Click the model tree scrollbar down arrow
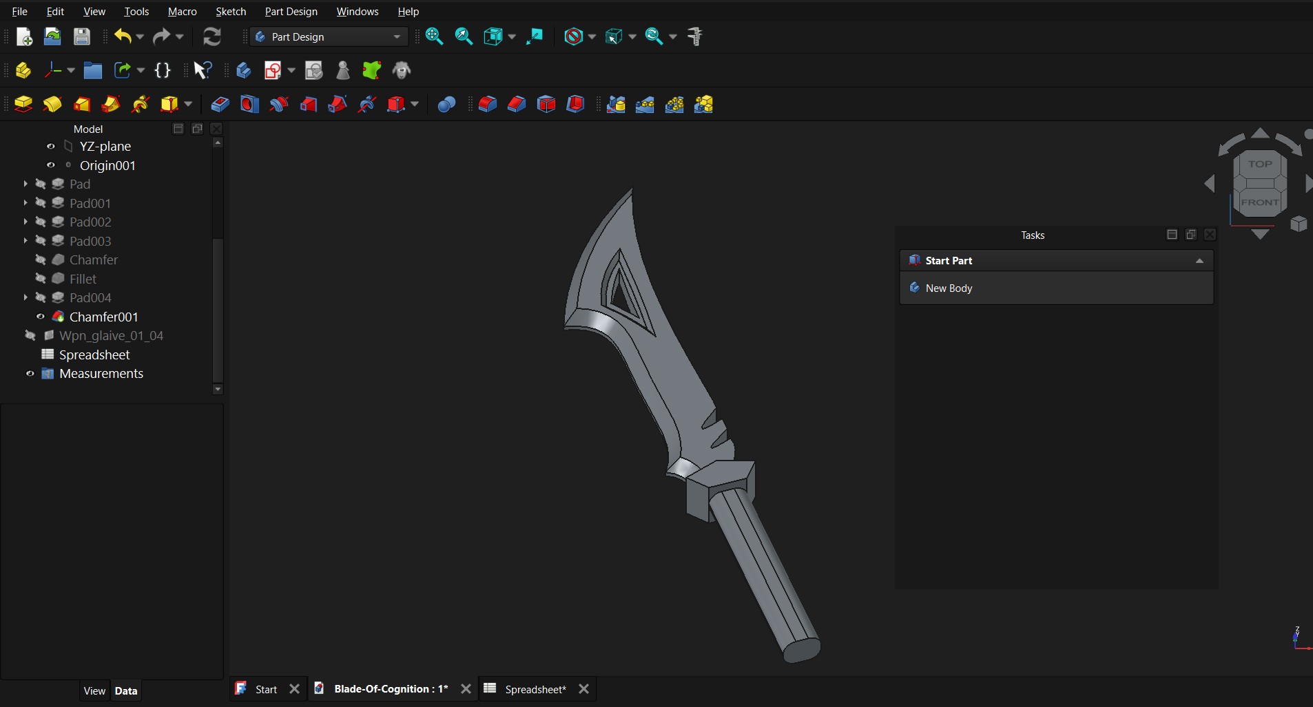 (x=218, y=390)
